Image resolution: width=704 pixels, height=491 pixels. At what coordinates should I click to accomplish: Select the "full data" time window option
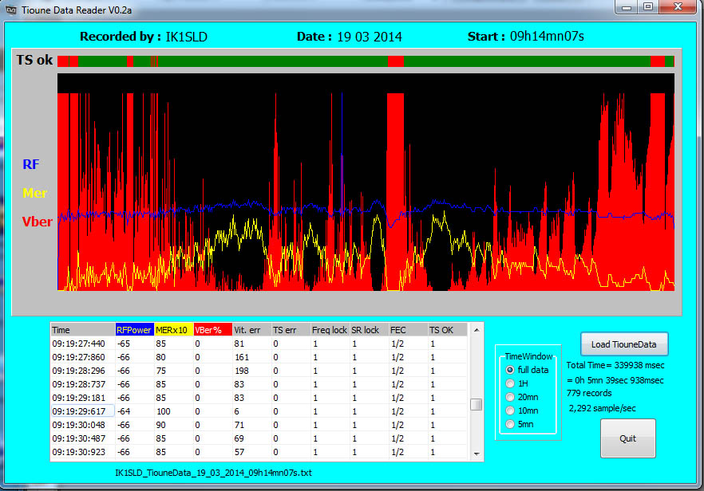pos(510,370)
